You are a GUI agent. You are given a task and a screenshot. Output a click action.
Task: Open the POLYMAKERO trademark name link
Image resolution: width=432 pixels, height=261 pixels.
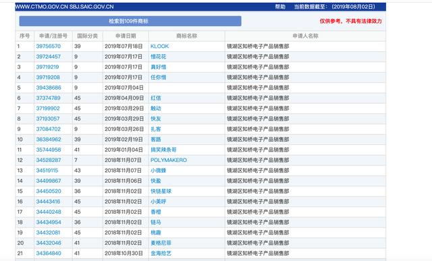tap(169, 161)
